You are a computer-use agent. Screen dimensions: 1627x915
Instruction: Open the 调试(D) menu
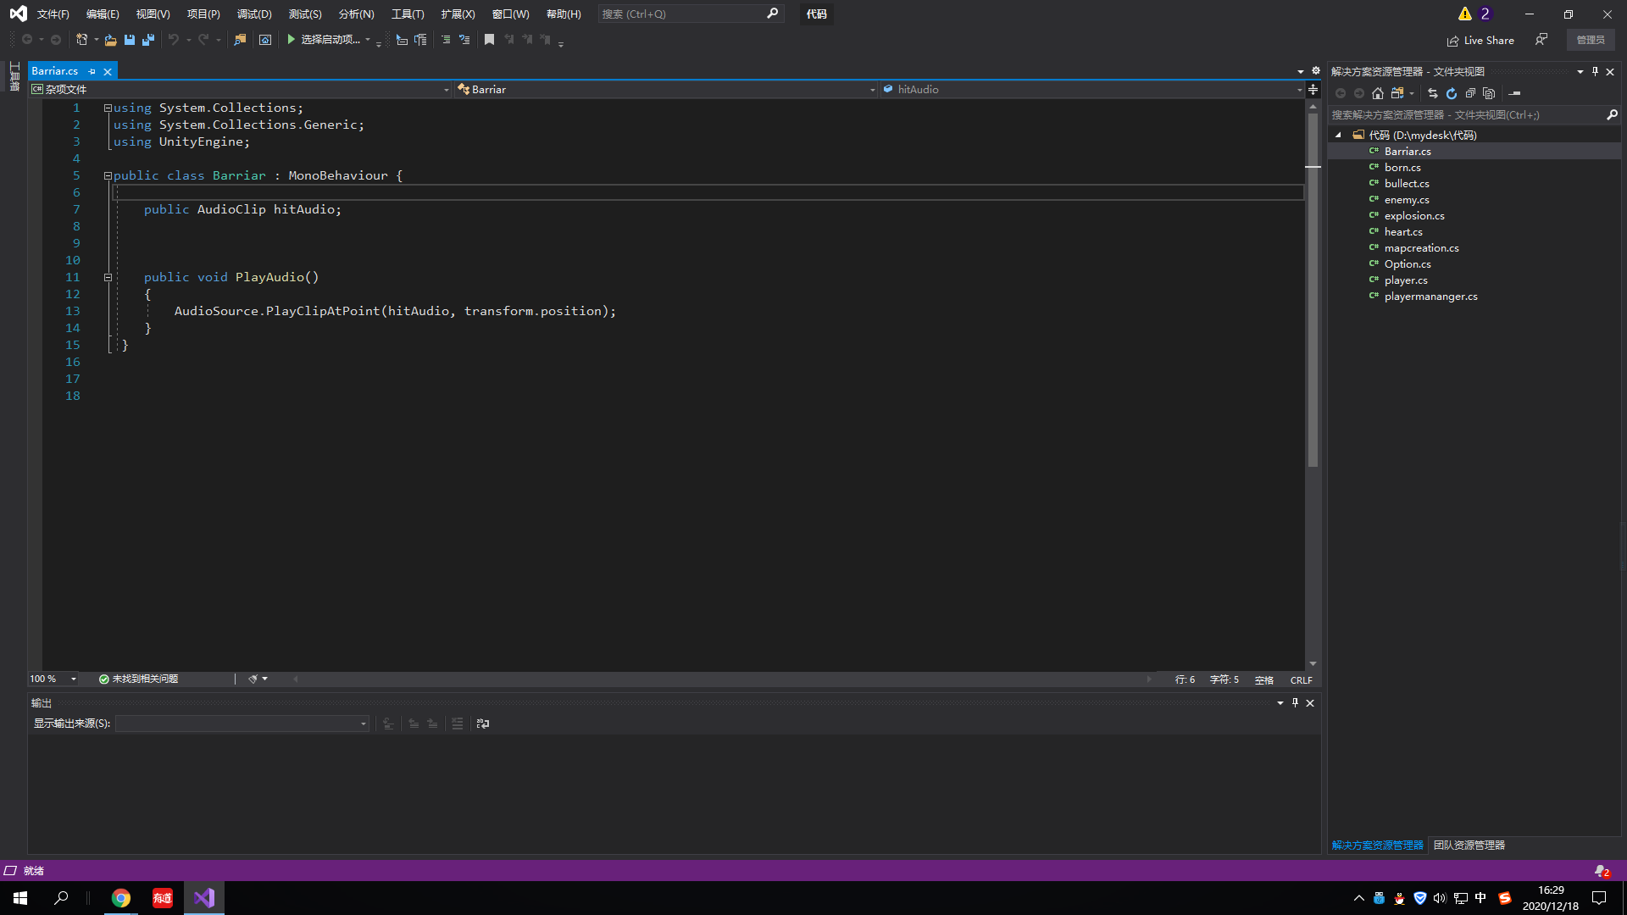[x=254, y=14]
